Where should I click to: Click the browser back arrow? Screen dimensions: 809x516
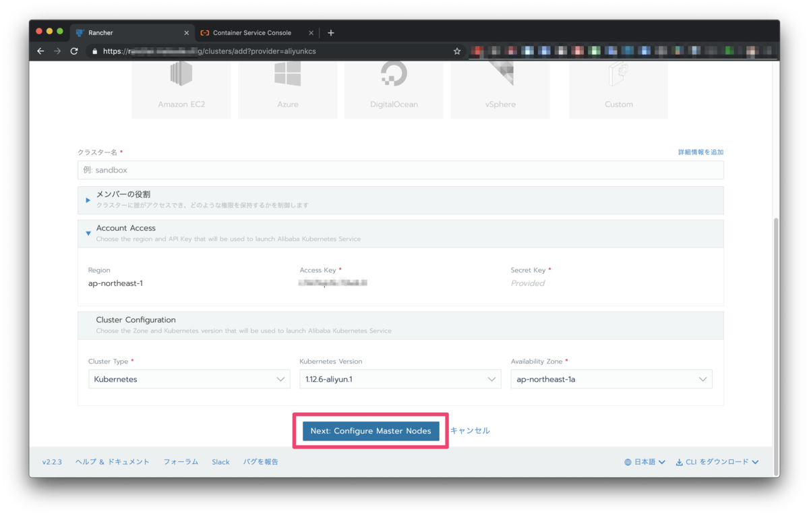(x=40, y=51)
